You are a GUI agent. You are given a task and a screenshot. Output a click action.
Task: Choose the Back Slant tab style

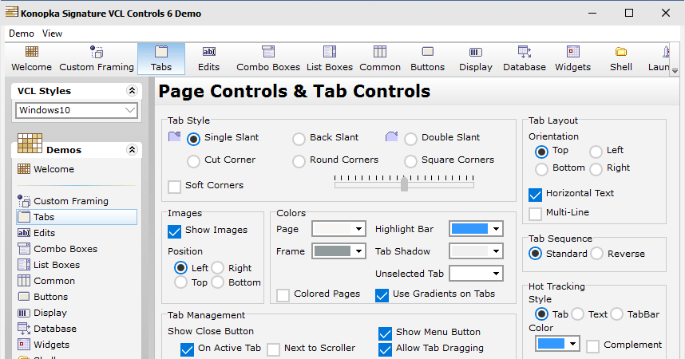(299, 139)
